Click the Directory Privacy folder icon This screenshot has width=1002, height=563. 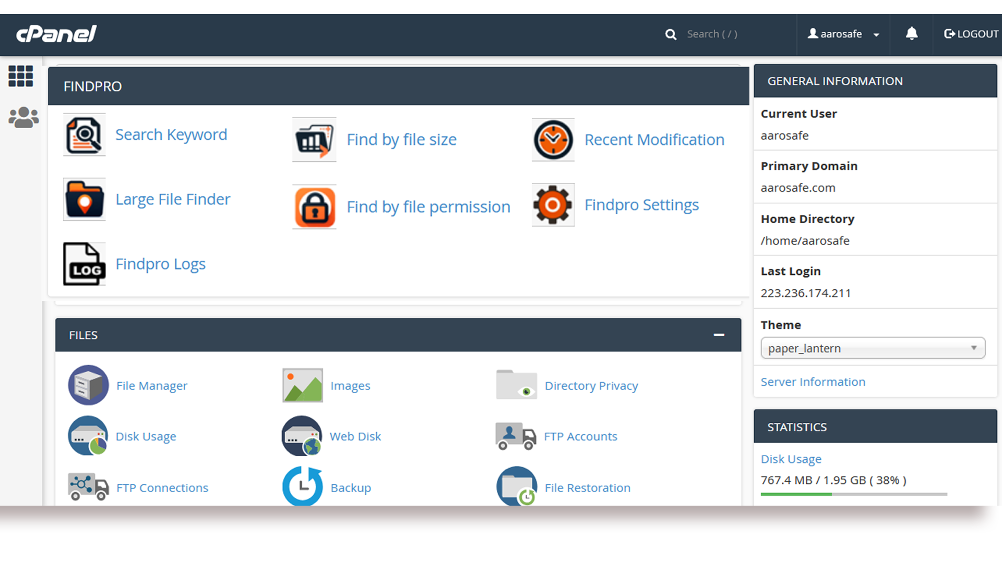pyautogui.click(x=517, y=385)
